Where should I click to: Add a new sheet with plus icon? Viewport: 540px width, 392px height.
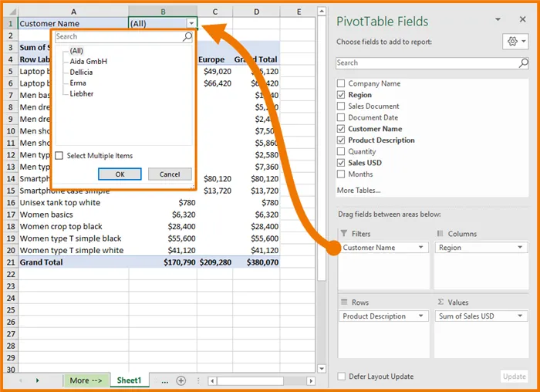coord(181,380)
